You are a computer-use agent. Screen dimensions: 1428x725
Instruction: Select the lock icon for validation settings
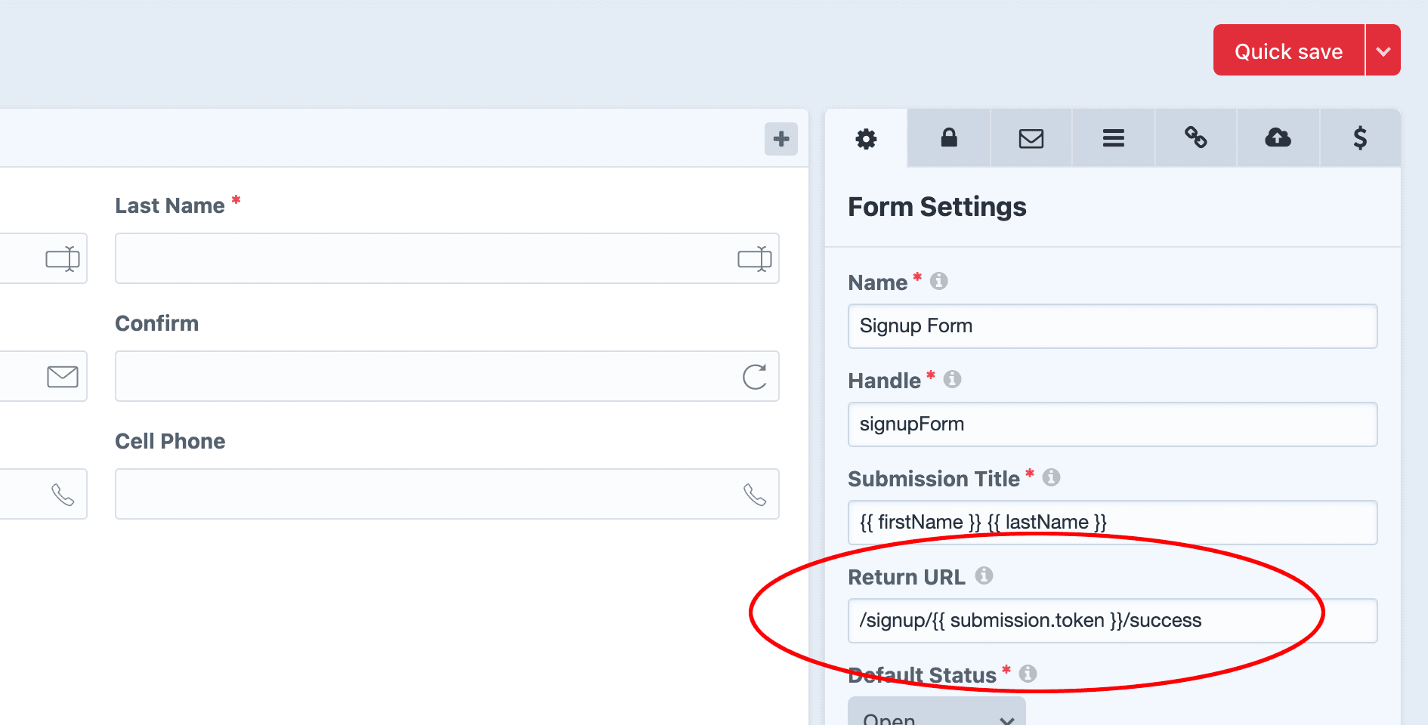(950, 138)
